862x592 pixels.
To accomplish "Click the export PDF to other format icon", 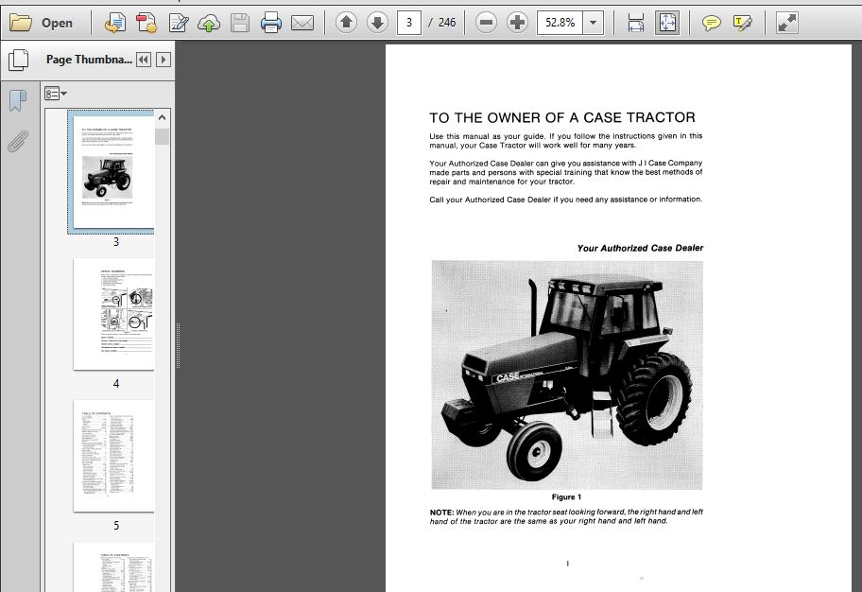I will click(115, 23).
